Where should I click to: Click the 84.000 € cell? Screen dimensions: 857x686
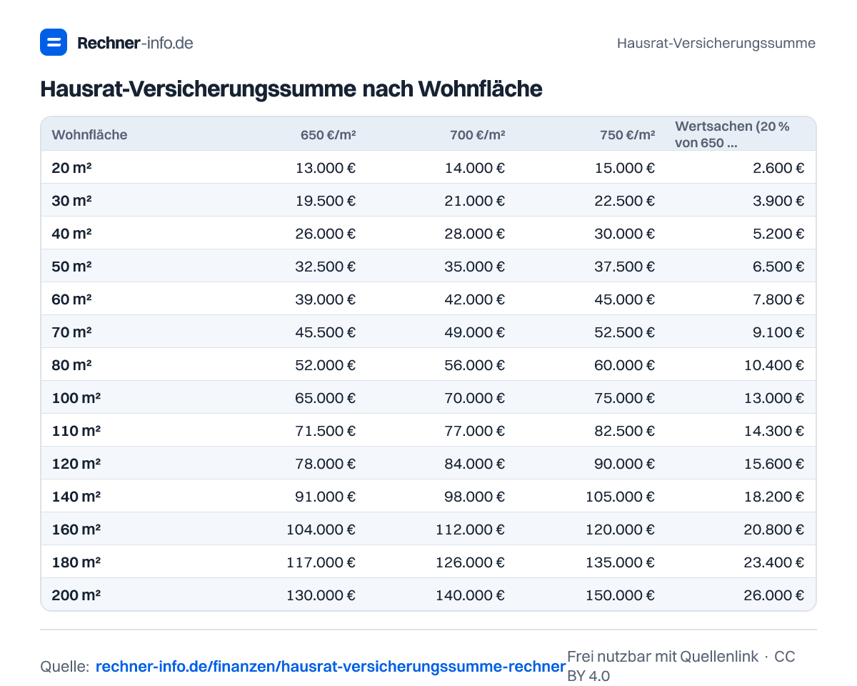(x=475, y=464)
